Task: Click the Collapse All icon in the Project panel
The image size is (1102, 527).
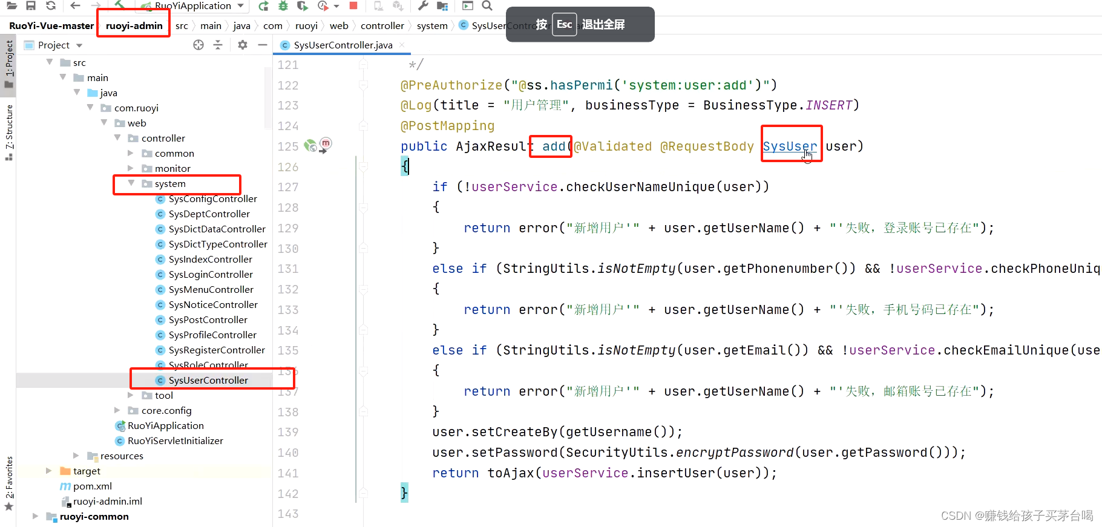Action: [x=218, y=45]
